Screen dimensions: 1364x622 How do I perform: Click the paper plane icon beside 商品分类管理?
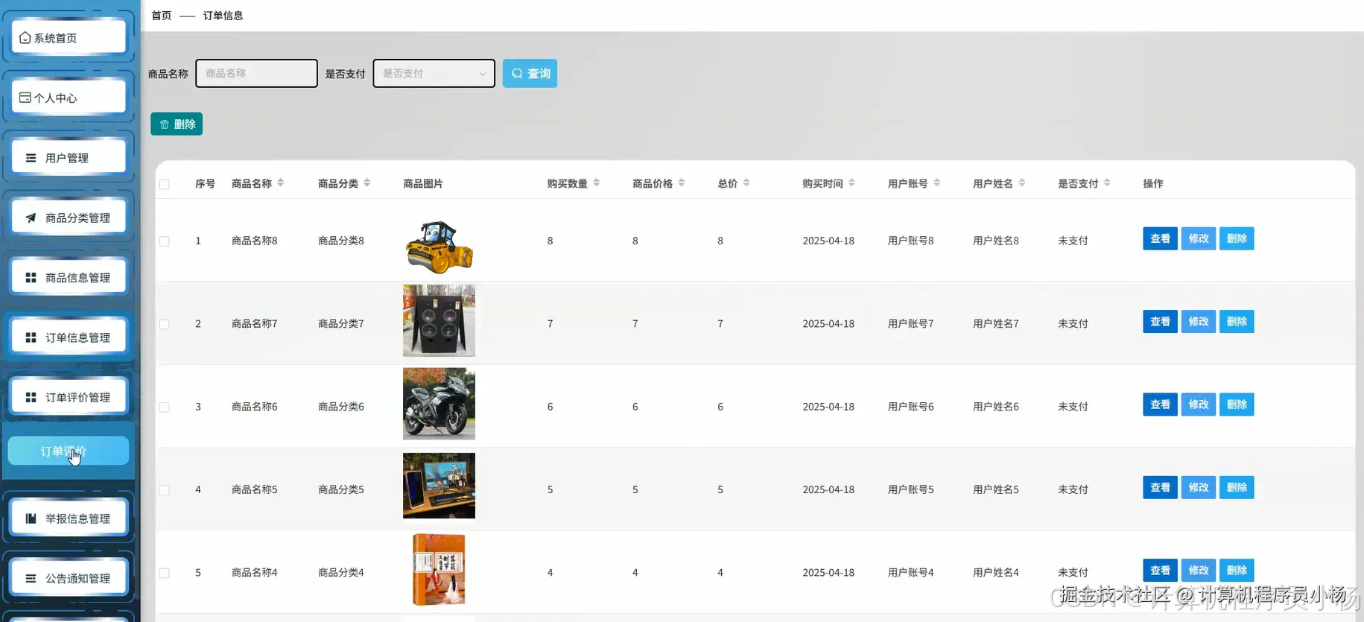click(31, 218)
